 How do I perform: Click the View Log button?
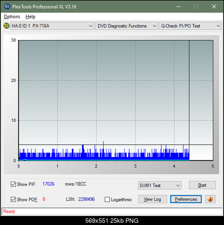tap(153, 199)
